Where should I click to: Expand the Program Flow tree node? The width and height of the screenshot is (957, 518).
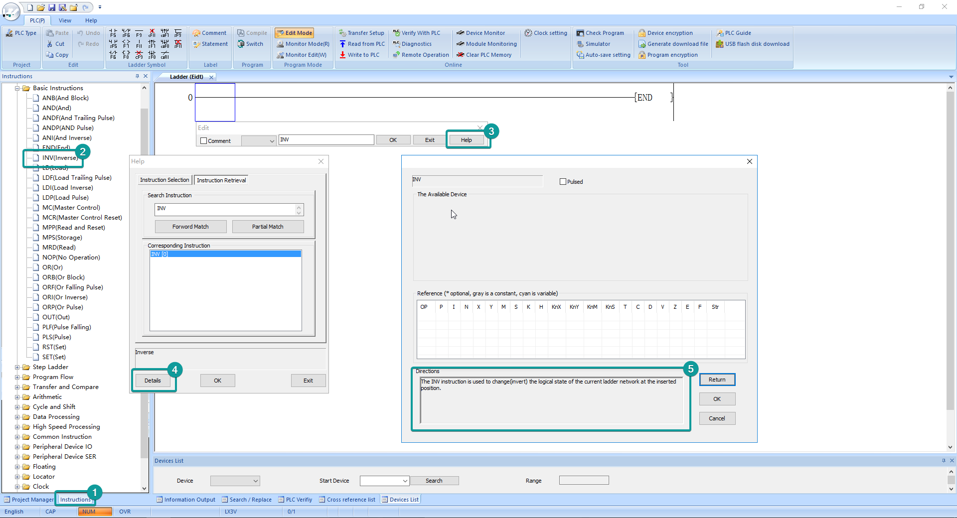click(x=18, y=377)
